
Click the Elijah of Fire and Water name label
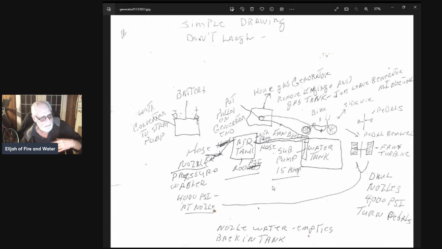[x=30, y=149]
